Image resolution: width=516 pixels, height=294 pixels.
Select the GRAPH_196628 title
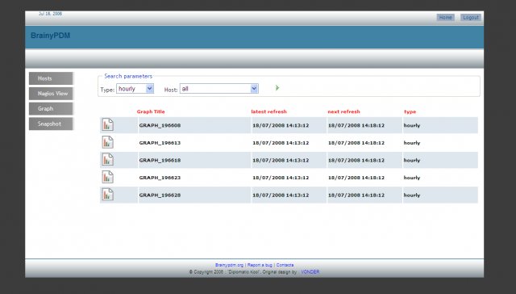(x=160, y=195)
